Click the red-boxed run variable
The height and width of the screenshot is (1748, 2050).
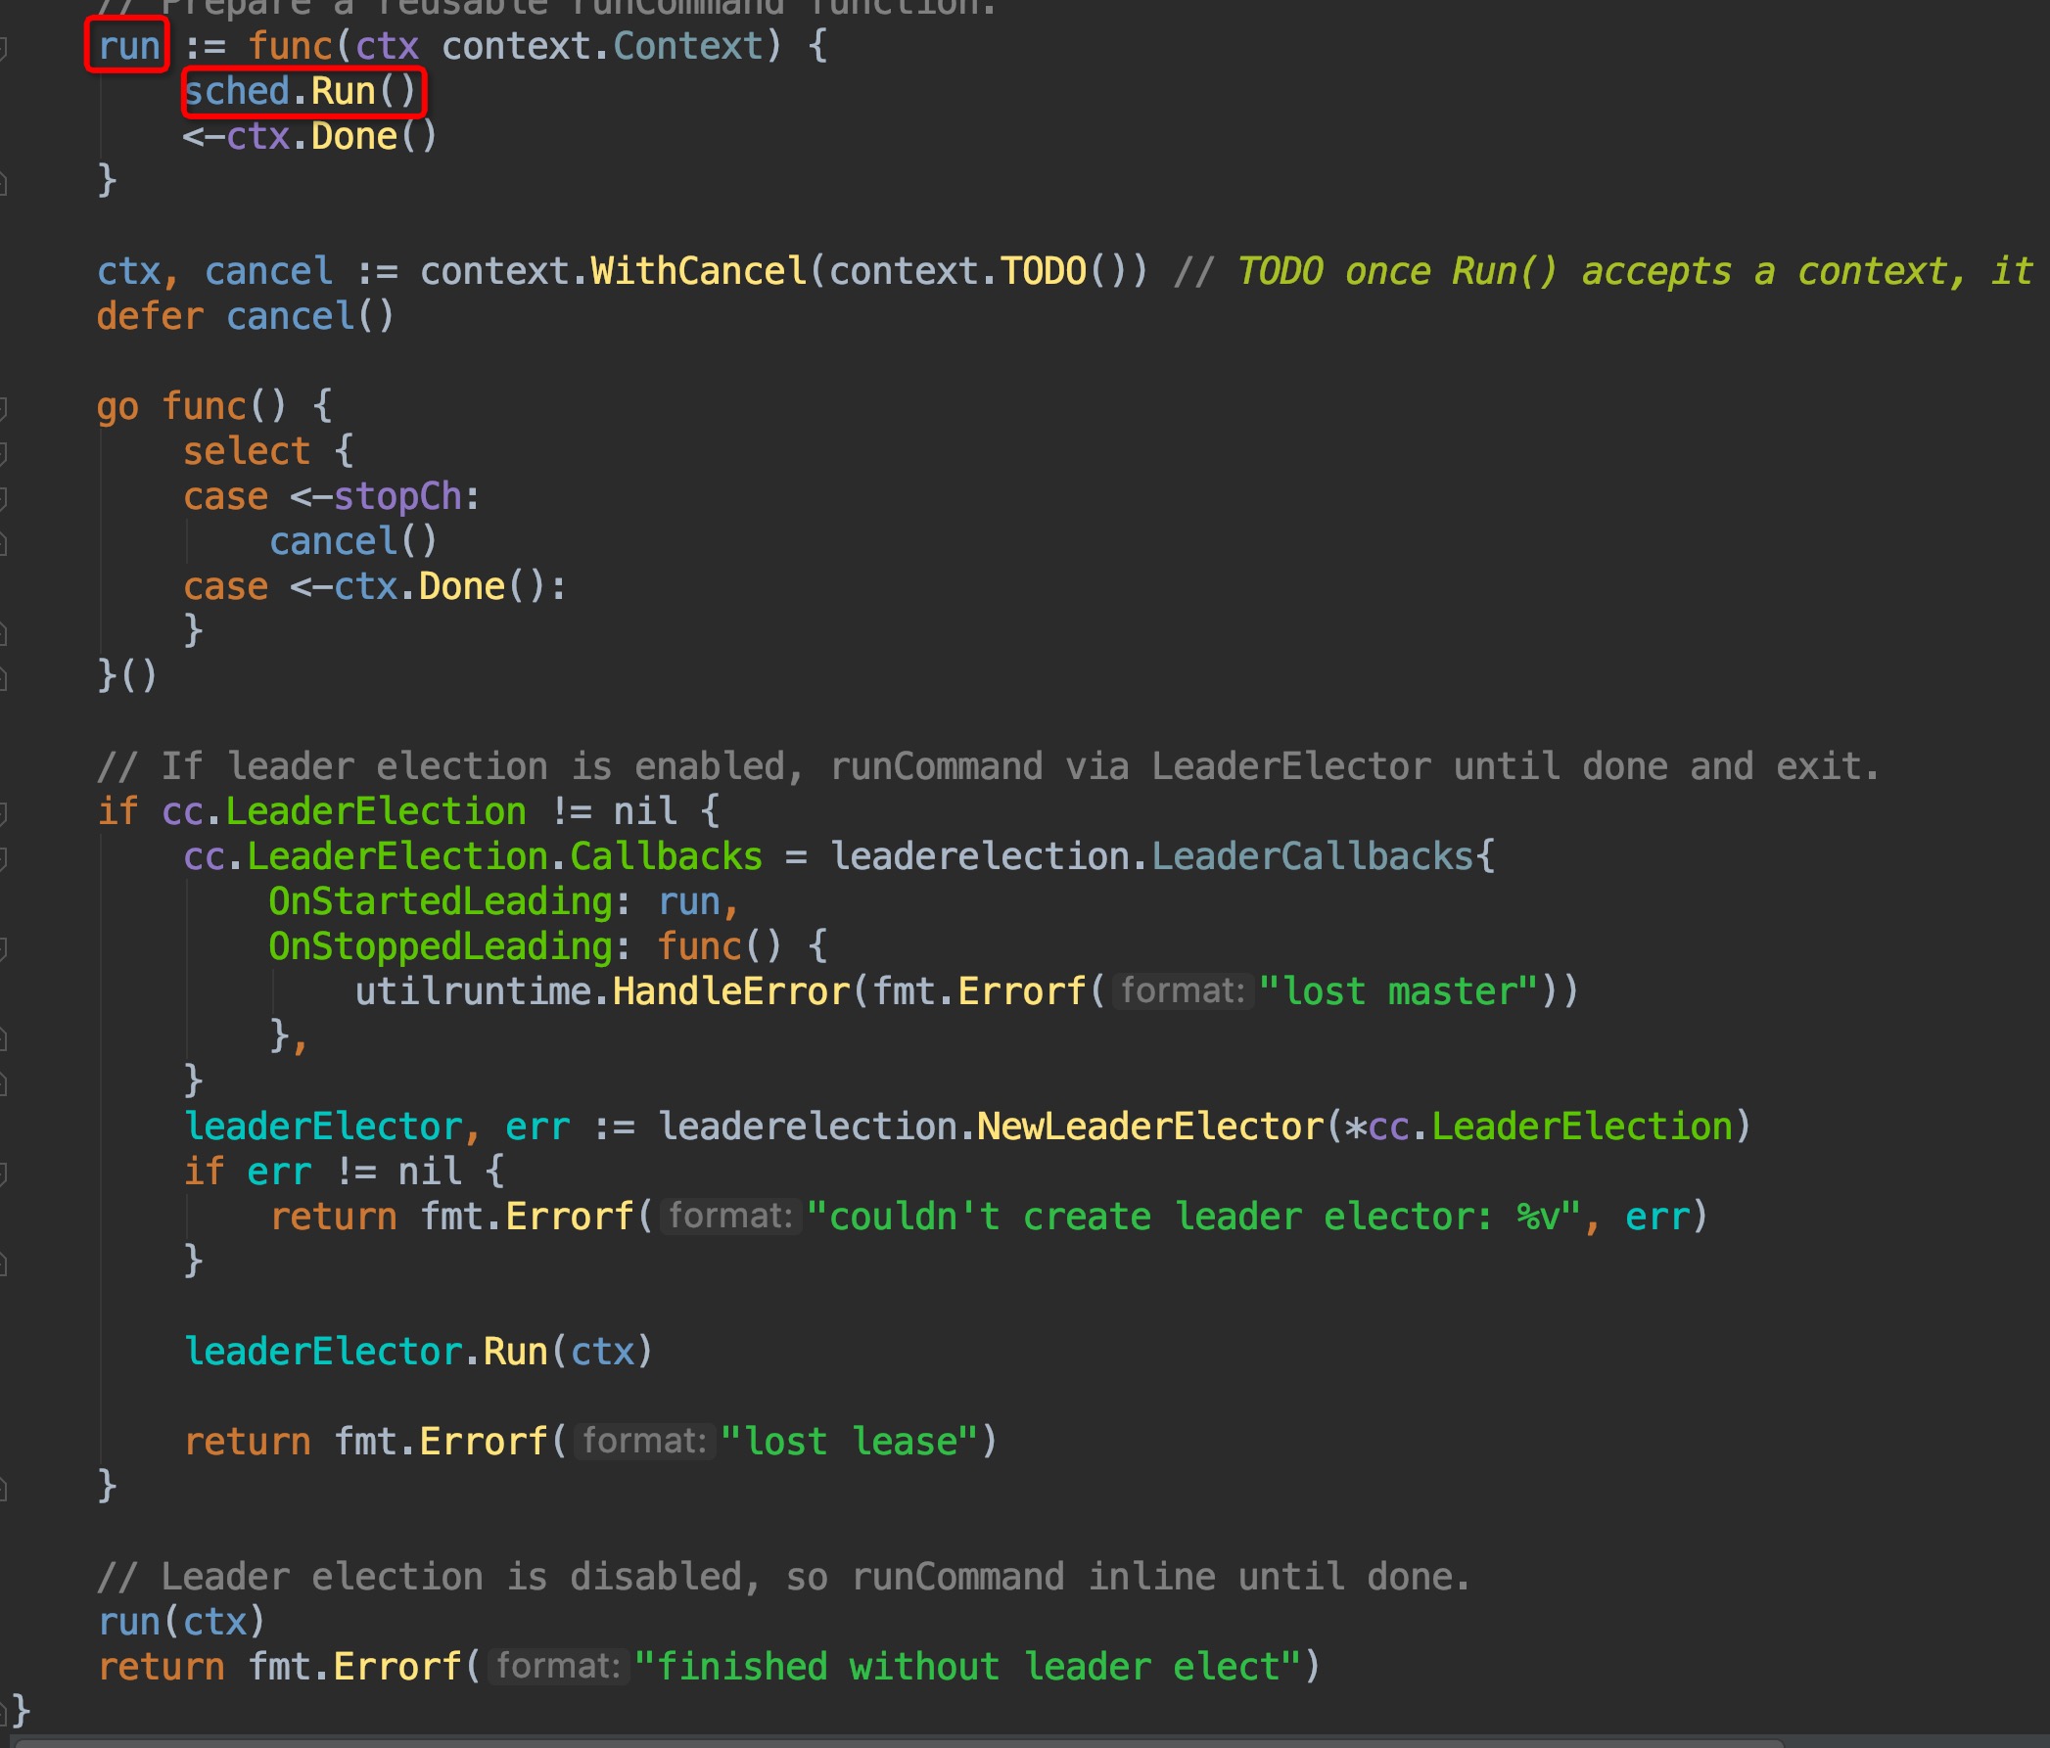click(x=127, y=45)
